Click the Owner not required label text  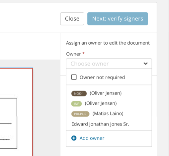point(102,77)
